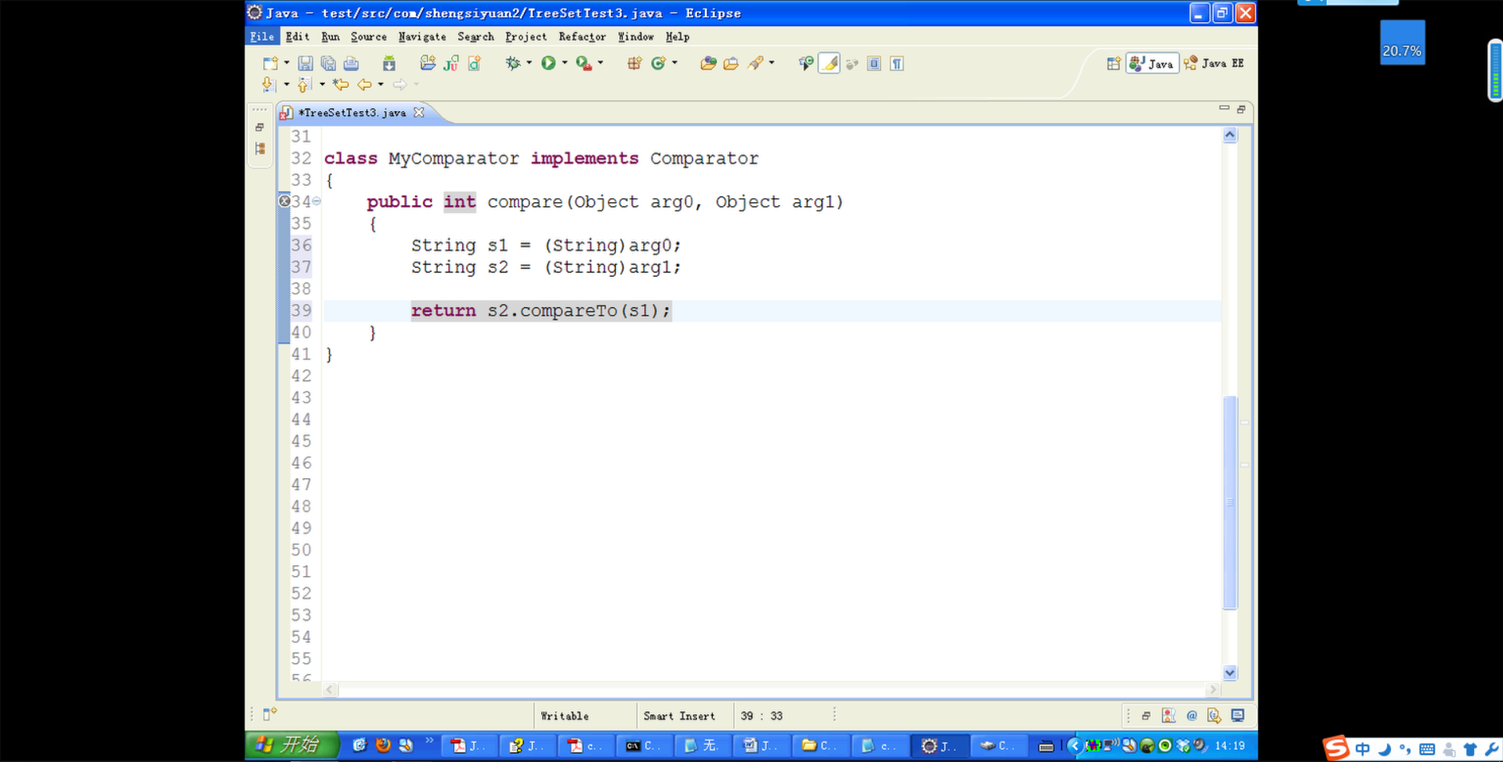Image resolution: width=1503 pixels, height=762 pixels.
Task: Click the New Annotation icon with the letter a
Action: tap(475, 63)
